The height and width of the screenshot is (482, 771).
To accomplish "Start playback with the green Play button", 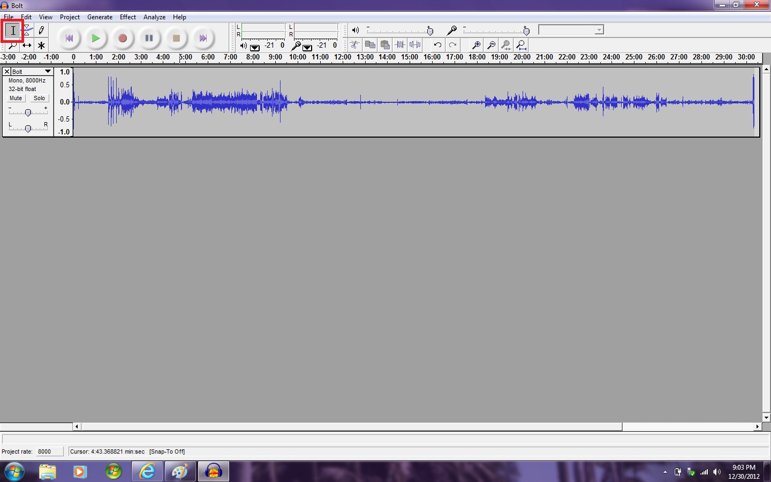I will point(96,38).
